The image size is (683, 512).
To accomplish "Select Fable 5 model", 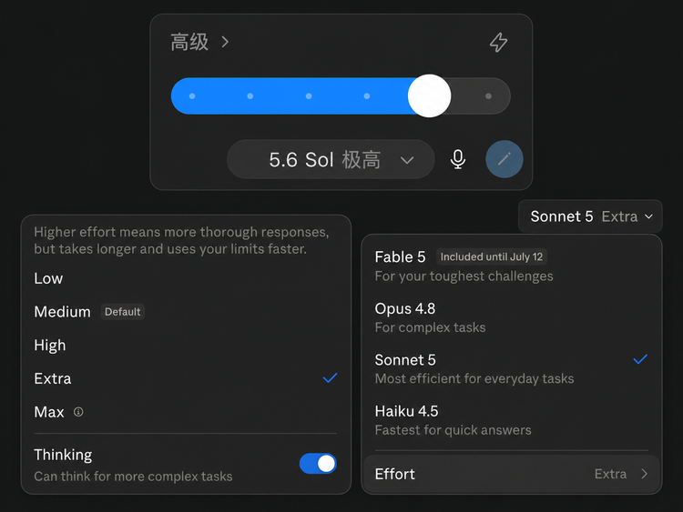I will [512, 266].
